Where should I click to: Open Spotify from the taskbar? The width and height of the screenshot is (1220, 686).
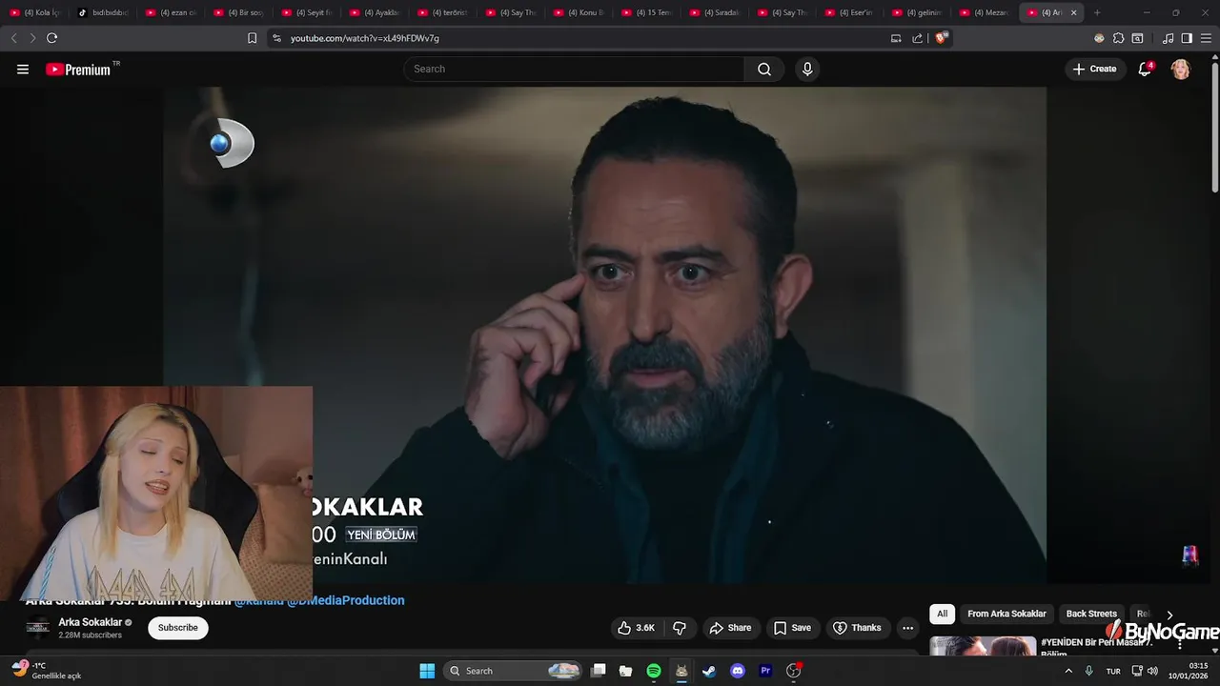tap(654, 671)
